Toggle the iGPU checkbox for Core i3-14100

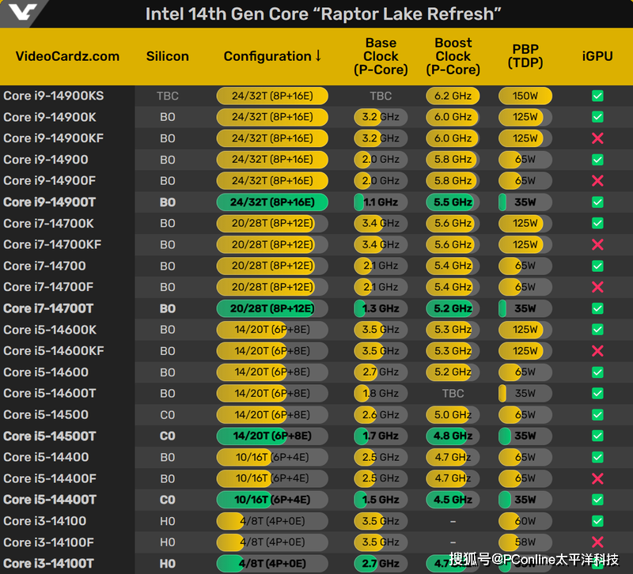click(597, 521)
